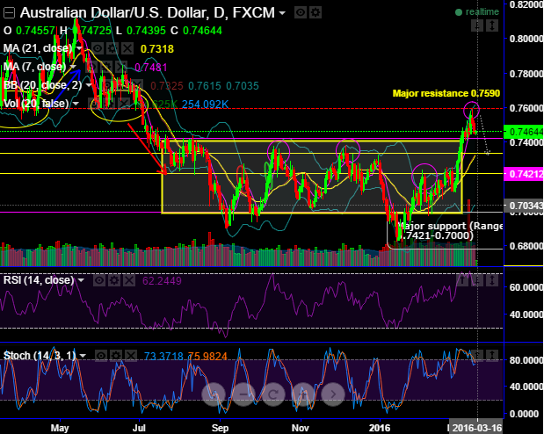Open BB (20, close, 2) settings gear

122,85
